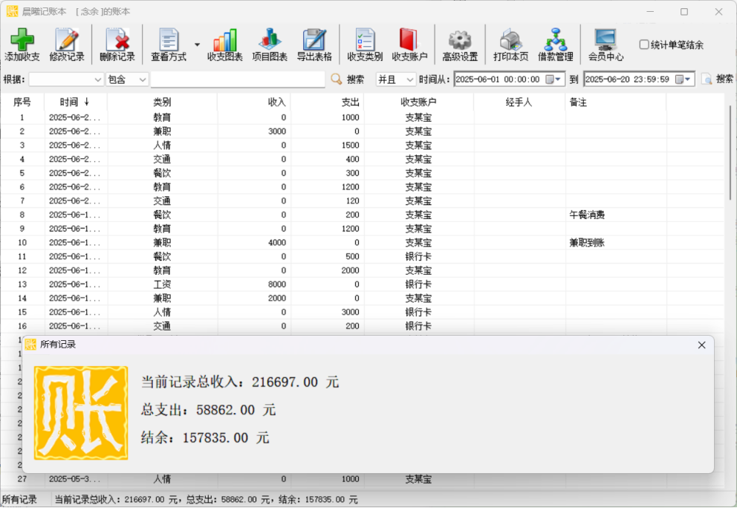Screen dimensions: 737x508
Task: Click the 添加收支 green plus icon
Action: point(22,39)
